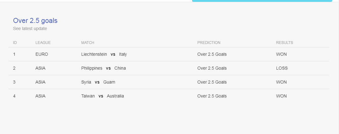Click the RESULTS column header
This screenshot has width=339, height=134.
pos(285,43)
